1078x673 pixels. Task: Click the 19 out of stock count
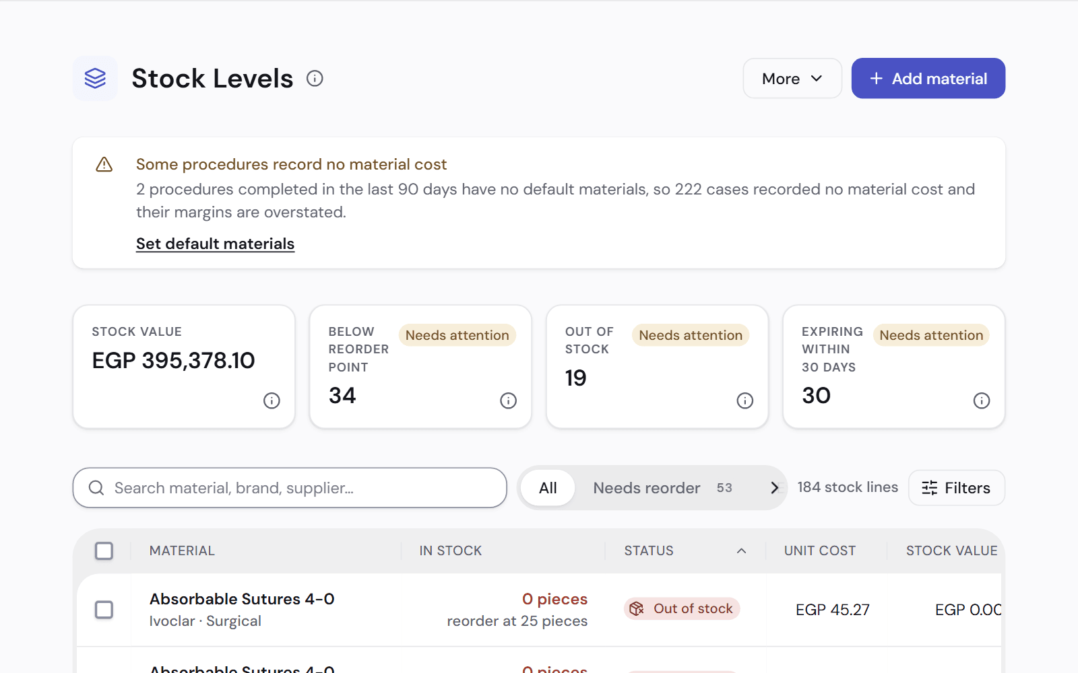575,378
